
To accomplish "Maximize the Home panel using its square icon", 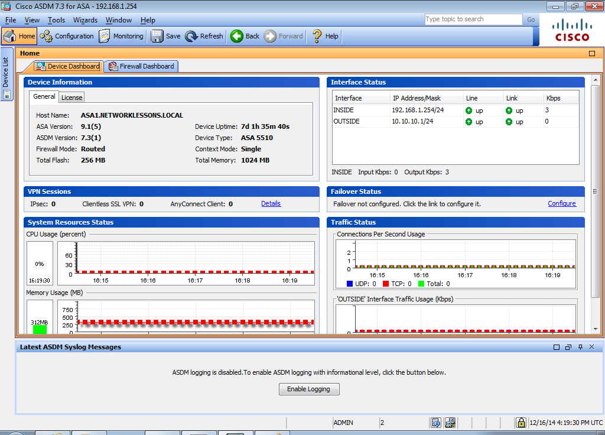I will (x=592, y=53).
